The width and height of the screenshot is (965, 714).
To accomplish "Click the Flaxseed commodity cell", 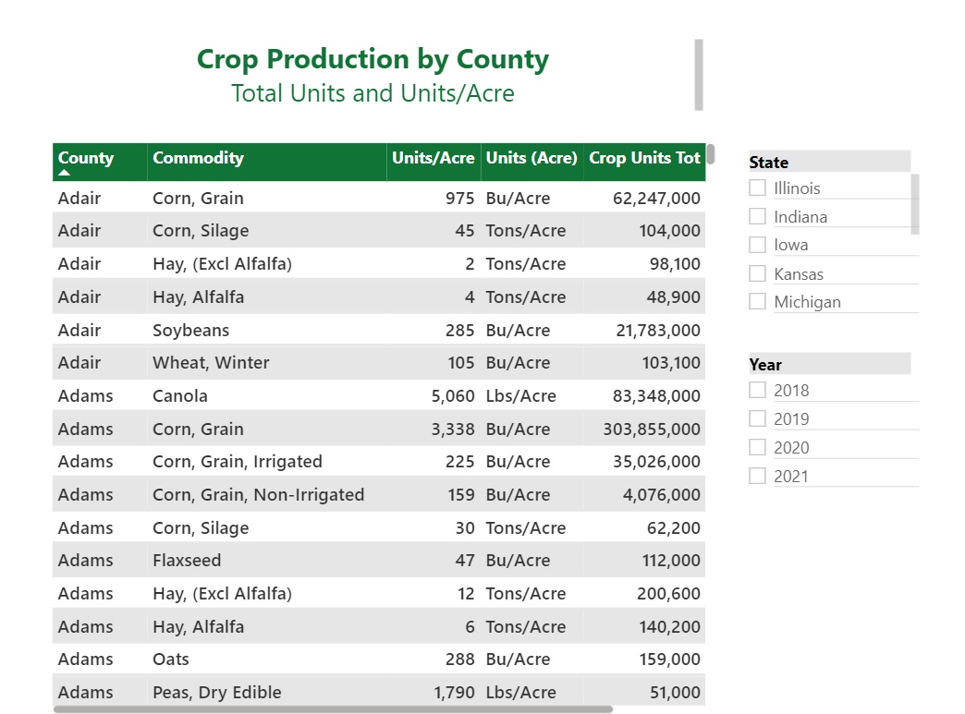I will 187,561.
